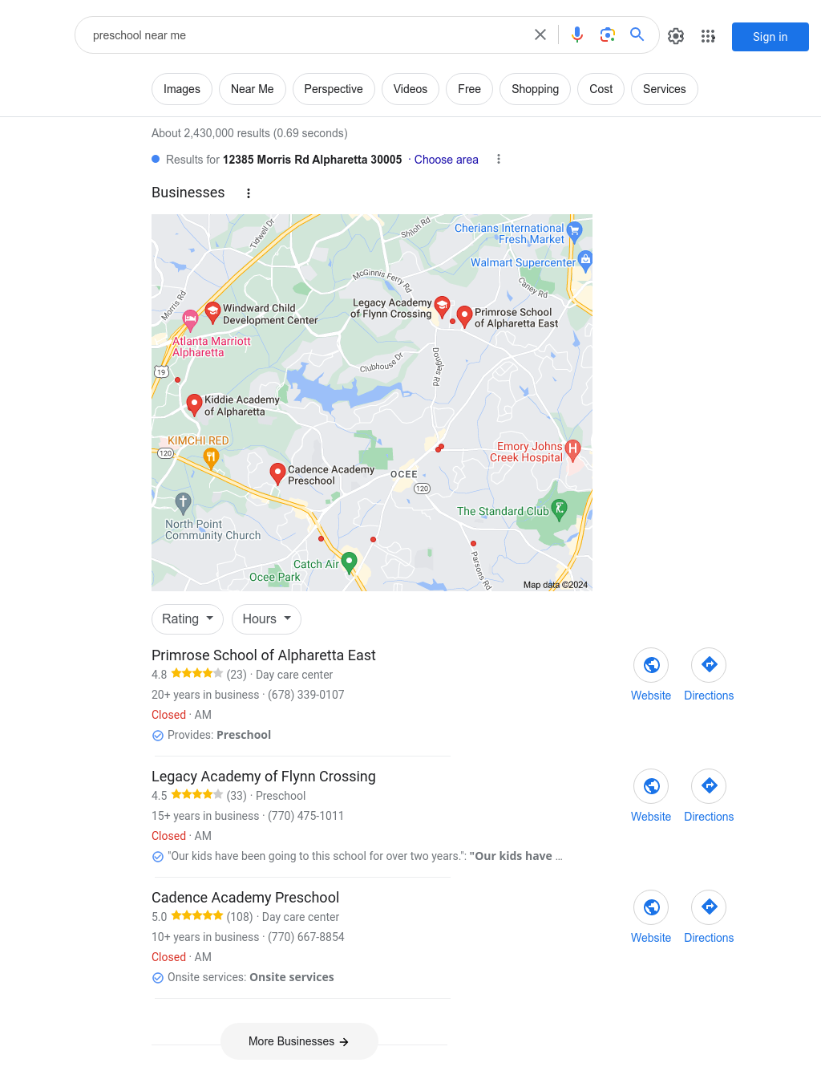The width and height of the screenshot is (821, 1079).
Task: Open Google Lens image search icon
Action: click(608, 34)
